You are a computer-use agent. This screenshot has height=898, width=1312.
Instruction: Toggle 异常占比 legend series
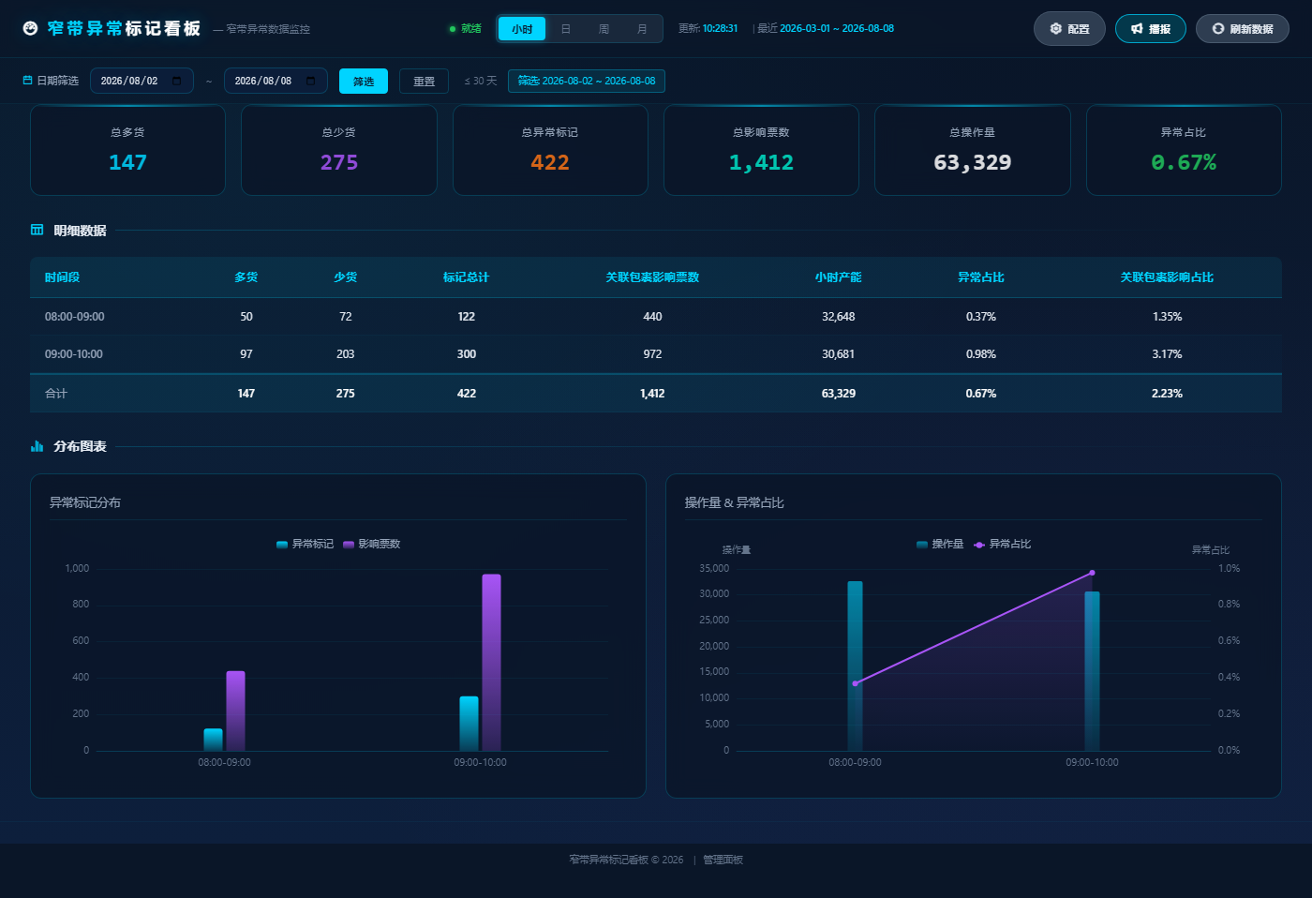tap(1003, 544)
